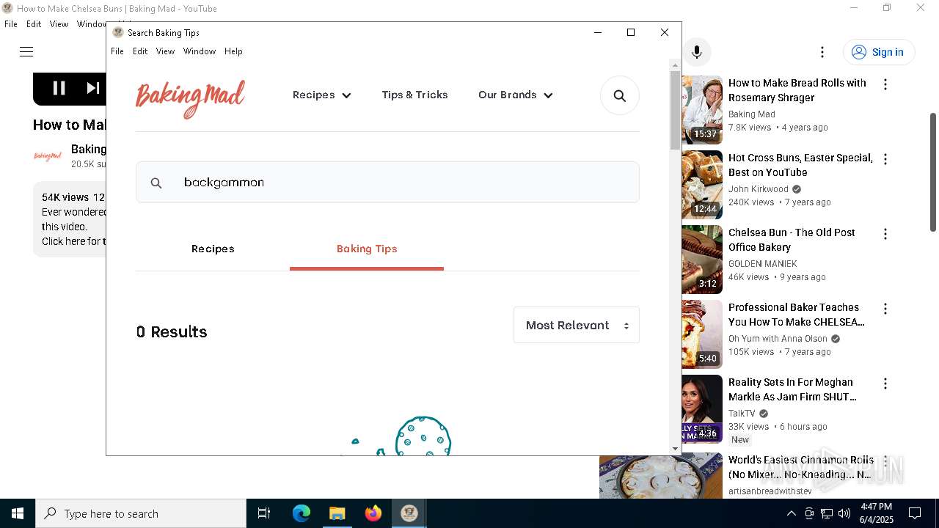Open File Explorer from taskbar
The image size is (939, 528).
(x=337, y=513)
